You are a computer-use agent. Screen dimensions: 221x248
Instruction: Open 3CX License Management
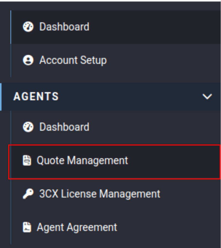pyautogui.click(x=116, y=194)
